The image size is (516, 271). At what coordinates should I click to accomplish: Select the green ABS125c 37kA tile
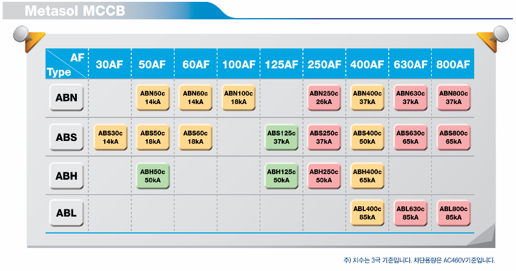(282, 137)
